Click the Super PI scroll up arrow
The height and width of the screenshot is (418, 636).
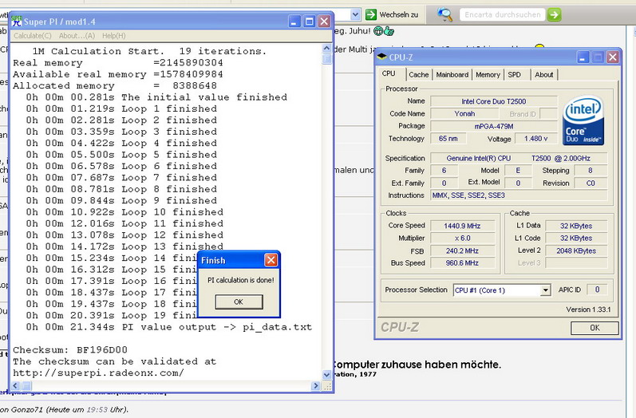pos(326,48)
